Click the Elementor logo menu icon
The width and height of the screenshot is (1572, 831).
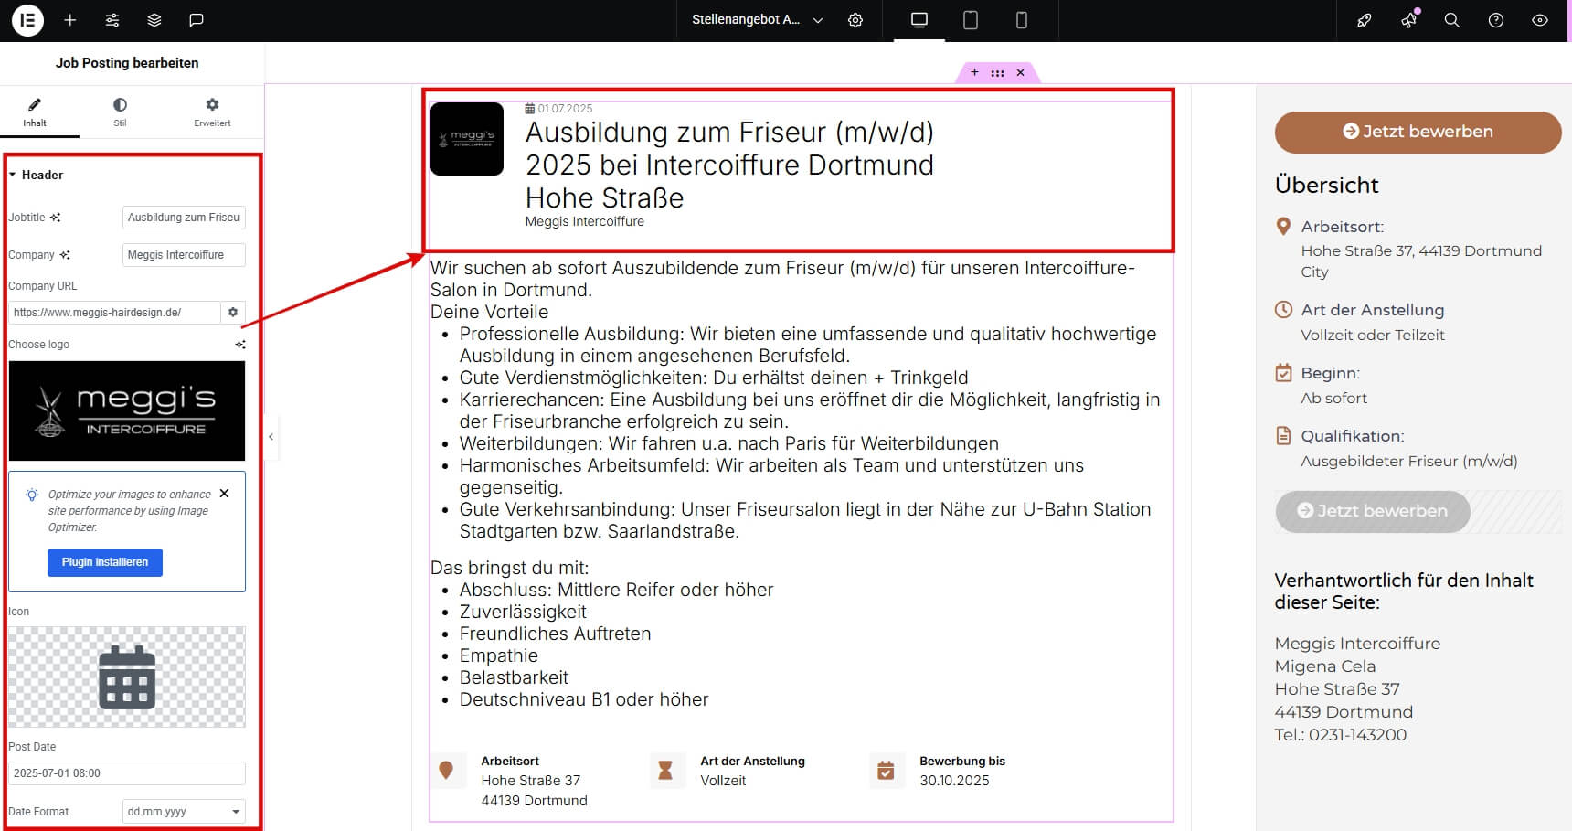(x=27, y=20)
